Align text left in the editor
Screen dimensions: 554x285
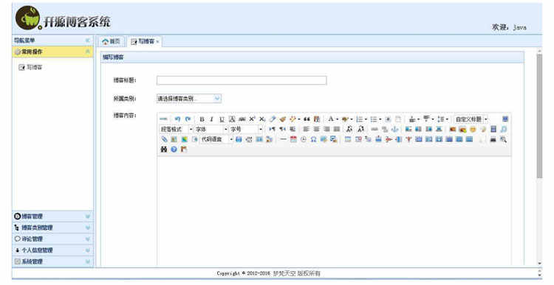pos(306,130)
